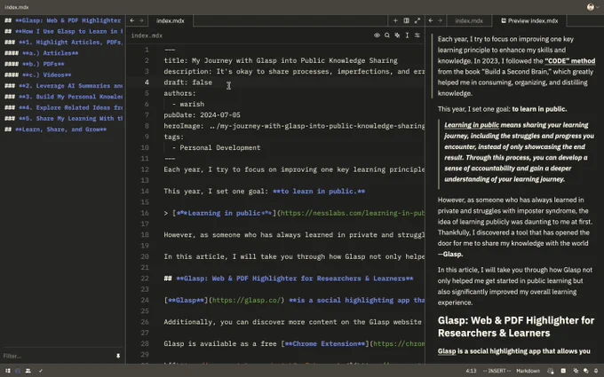Image resolution: width=604 pixels, height=377 pixels.
Task: Switch to index.mdx tab in left editor pane
Action: 171,20
